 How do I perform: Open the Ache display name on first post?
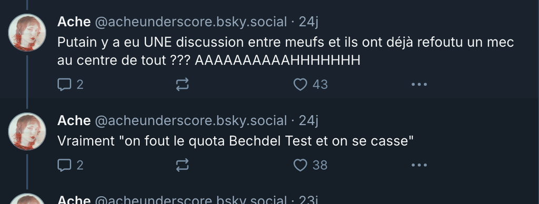74,22
